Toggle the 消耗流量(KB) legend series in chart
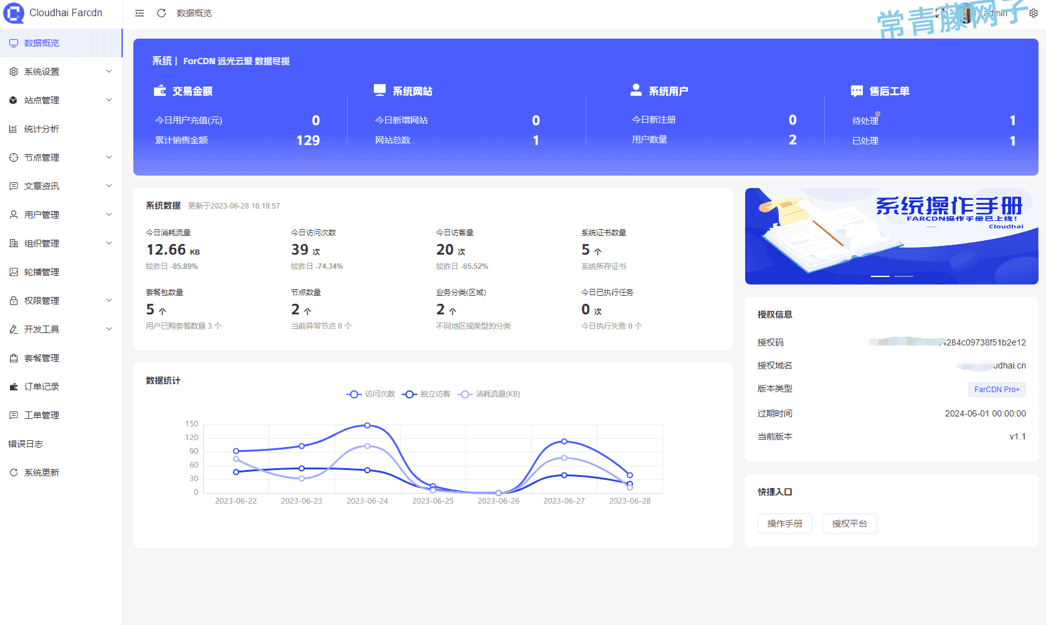 tap(488, 394)
